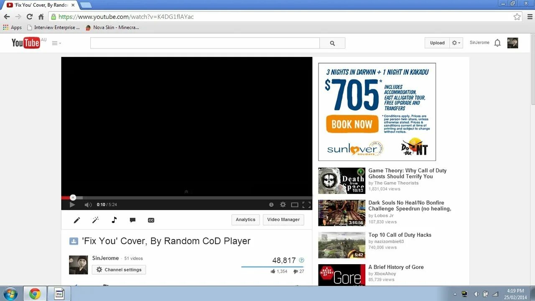This screenshot has width=535, height=301.
Task: Seek on the video progress bar
Action: coord(186,198)
